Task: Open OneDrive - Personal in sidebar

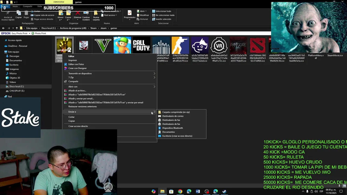Action: 17,46
